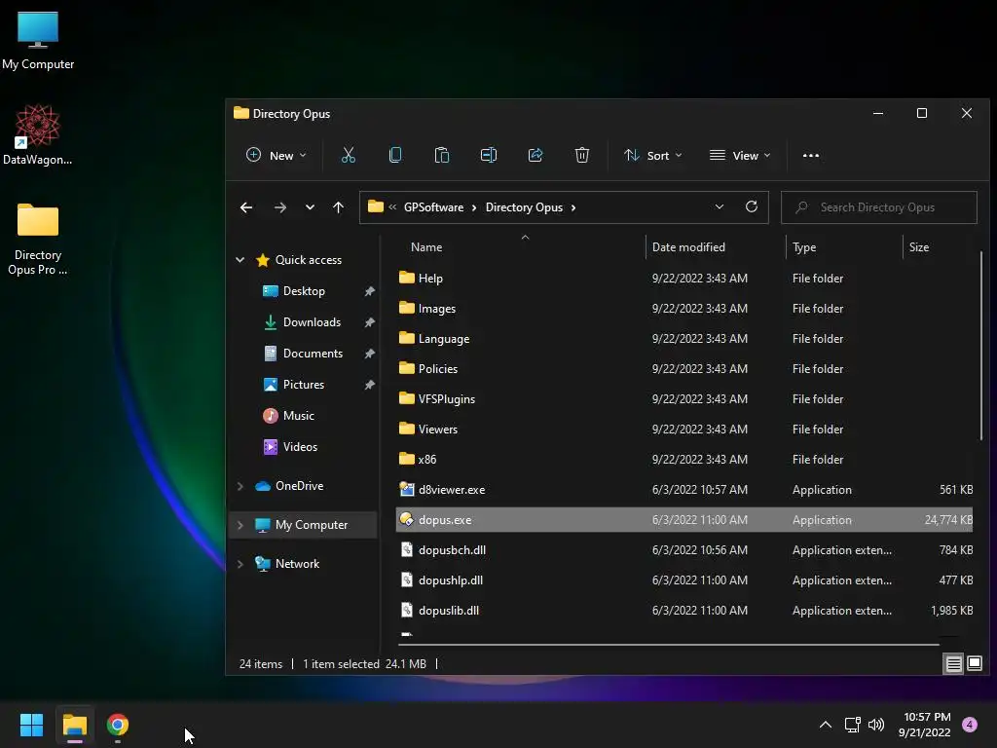This screenshot has height=748, width=997.
Task: Select dopuslib.dll file
Action: click(x=684, y=611)
